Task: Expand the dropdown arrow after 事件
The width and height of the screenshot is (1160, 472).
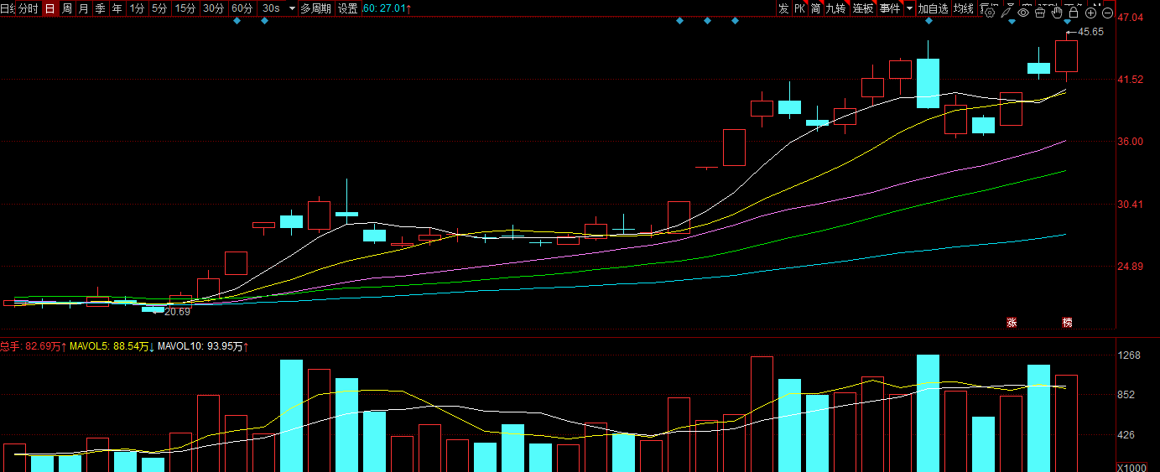Action: pos(910,8)
